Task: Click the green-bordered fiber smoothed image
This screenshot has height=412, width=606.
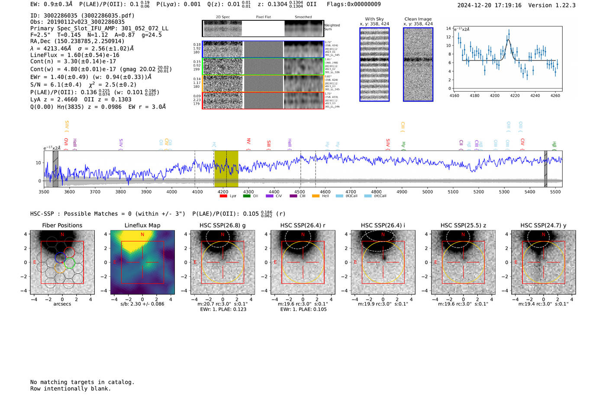Action: [x=304, y=67]
